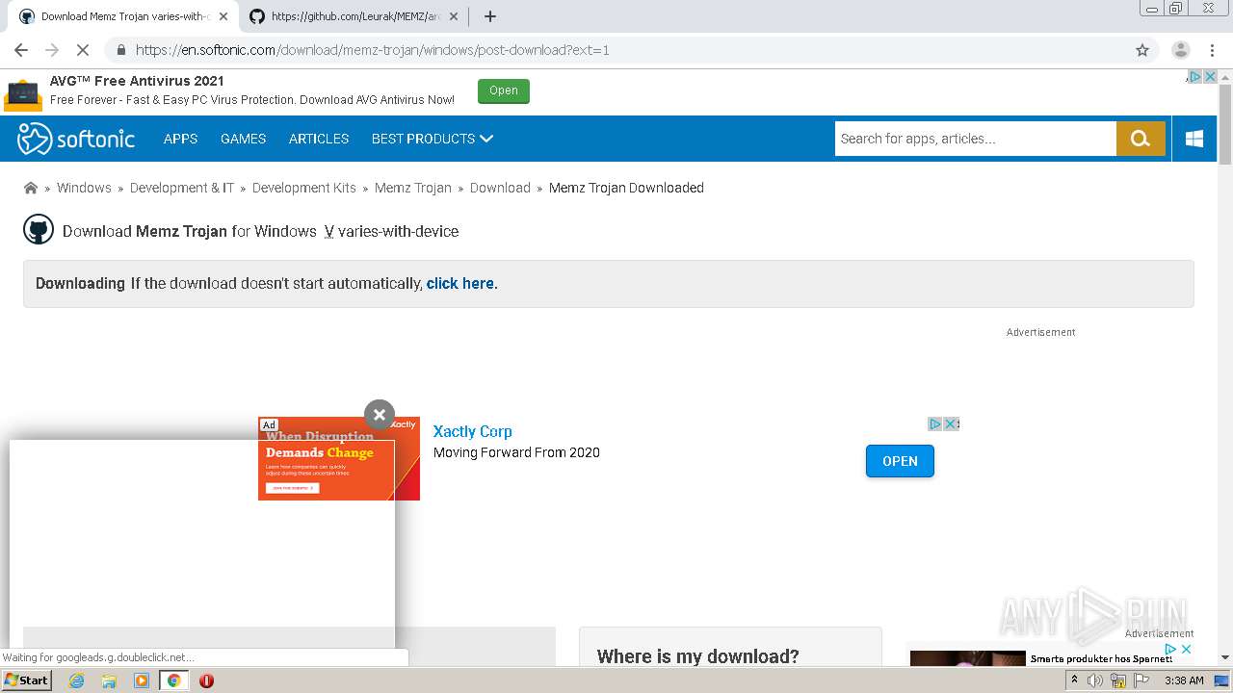Click the browser forward arrow

pos(52,50)
